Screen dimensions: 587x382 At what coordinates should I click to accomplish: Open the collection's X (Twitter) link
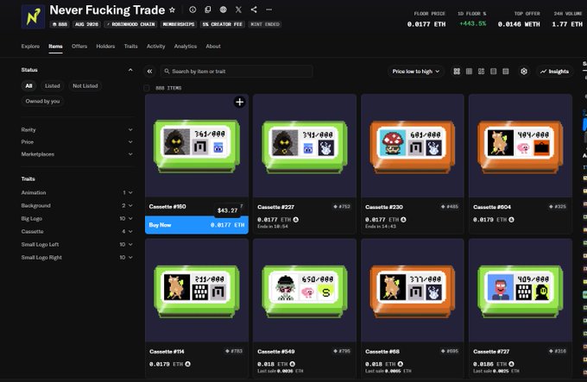tap(238, 9)
